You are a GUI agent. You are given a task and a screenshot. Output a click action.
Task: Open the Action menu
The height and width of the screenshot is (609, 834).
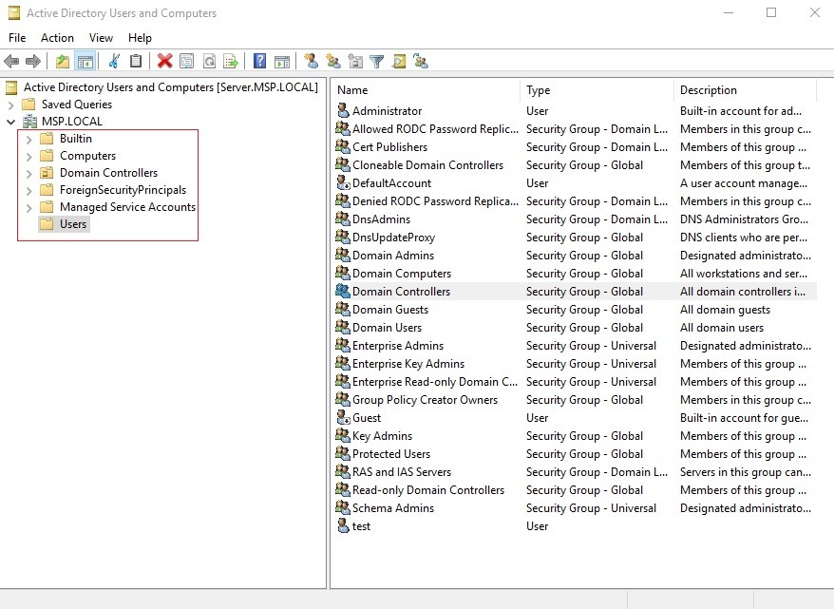(57, 38)
